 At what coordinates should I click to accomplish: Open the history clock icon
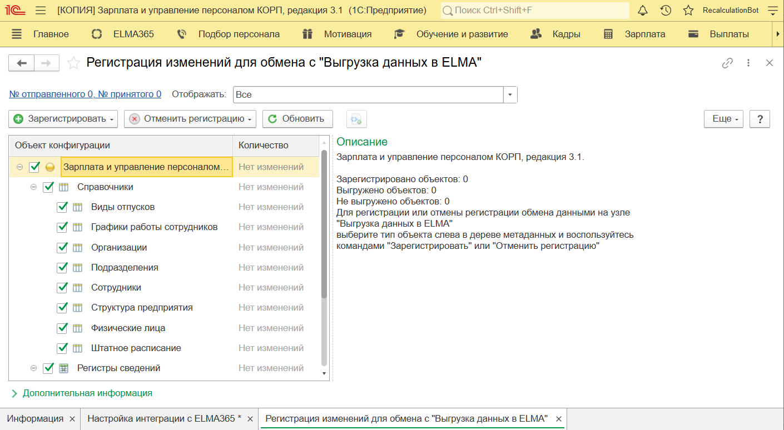point(666,10)
